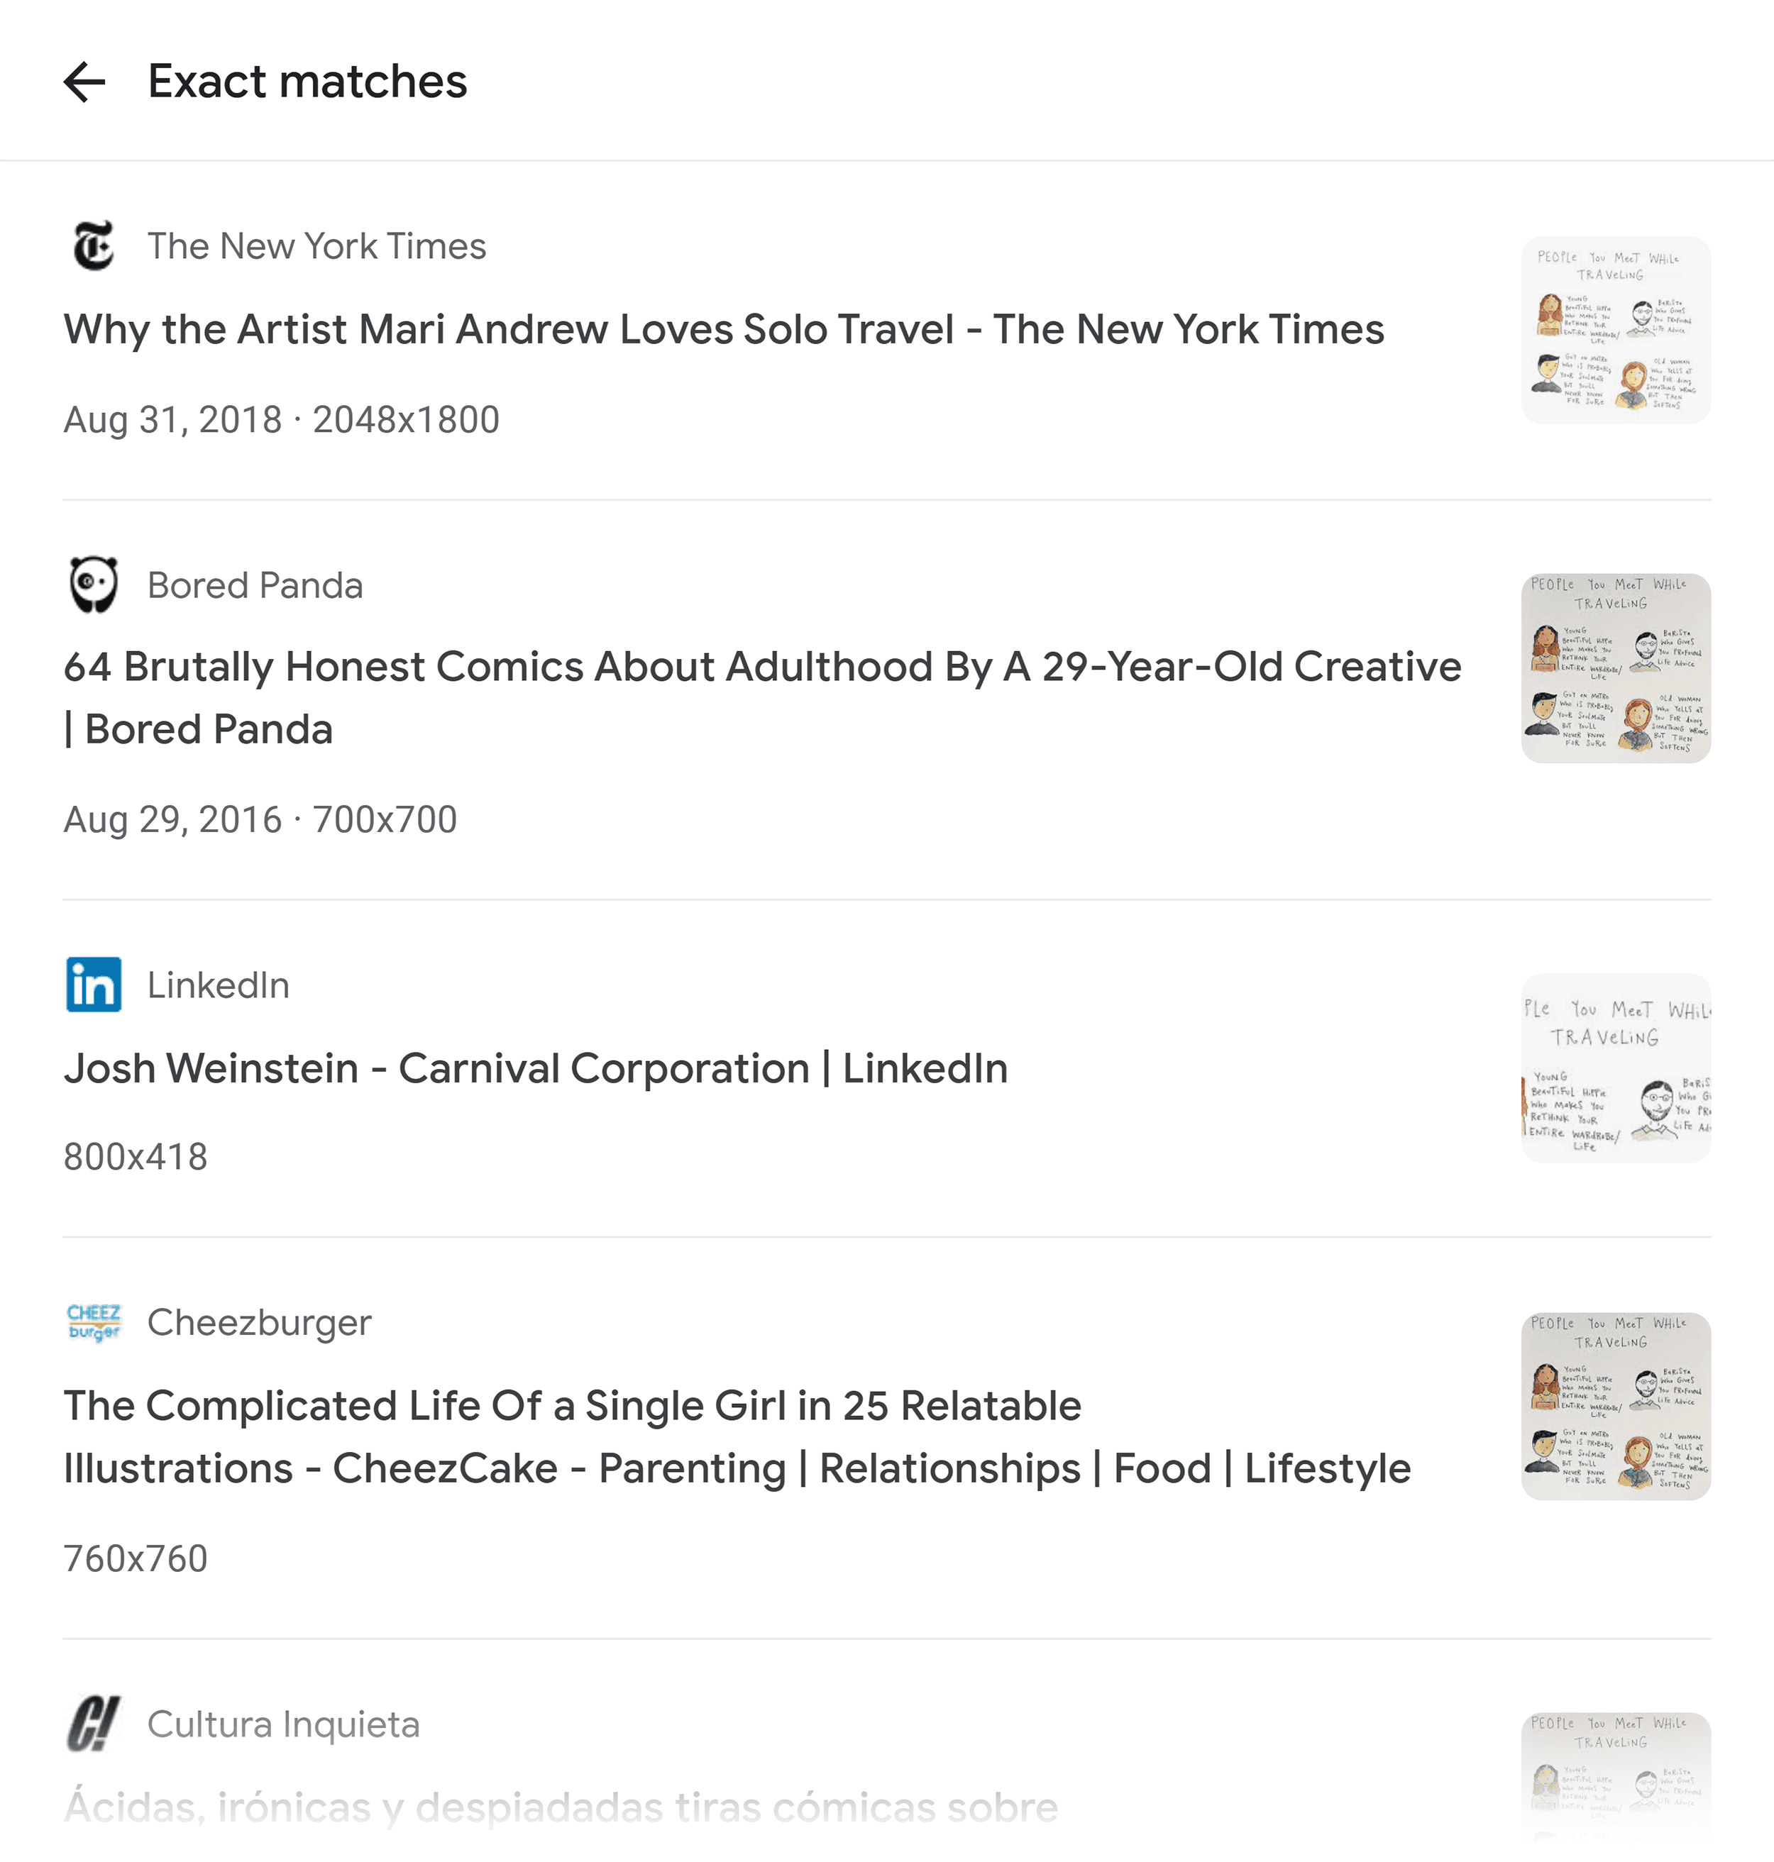Open Complicated Life Of a Single Girl link
Image resolution: width=1774 pixels, height=1862 pixels.
coord(737,1436)
